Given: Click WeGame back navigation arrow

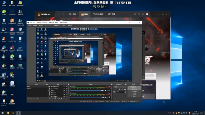Looking at the screenshot, I should pyautogui.click(x=59, y=14).
